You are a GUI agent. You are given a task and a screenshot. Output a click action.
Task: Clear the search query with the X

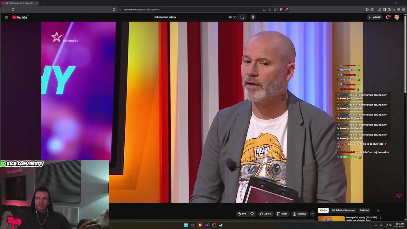(x=235, y=17)
